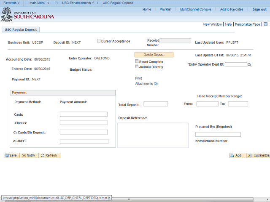Switch to the USC Regular Deposit tab
Screen dimensions: 270x202
[21, 29]
